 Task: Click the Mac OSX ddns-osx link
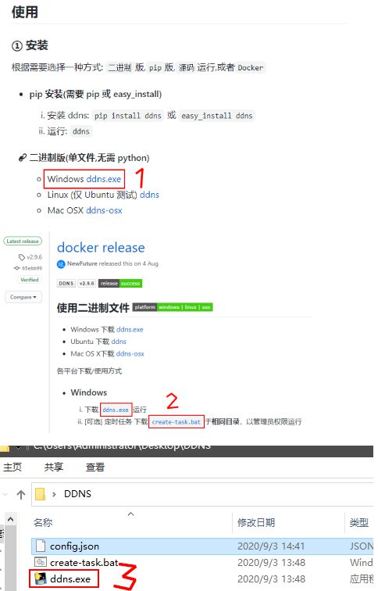coord(104,210)
